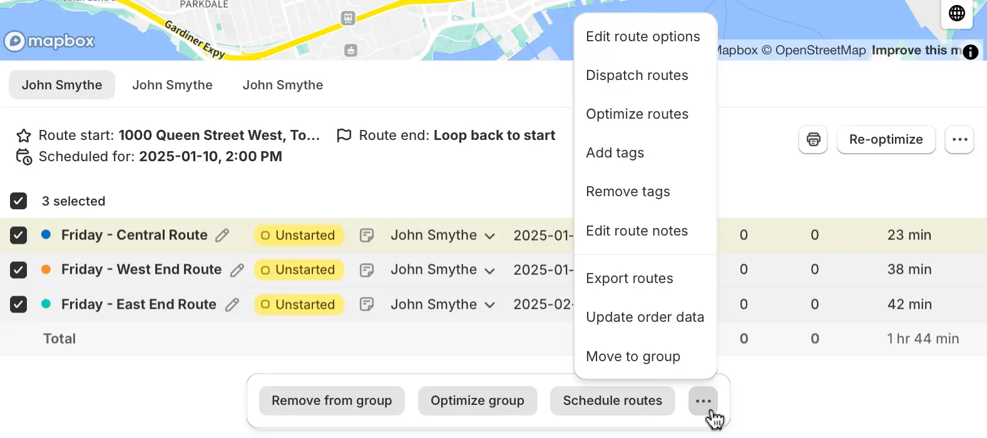This screenshot has width=987, height=438.
Task: Switch to third John Smythe tab
Action: [283, 85]
